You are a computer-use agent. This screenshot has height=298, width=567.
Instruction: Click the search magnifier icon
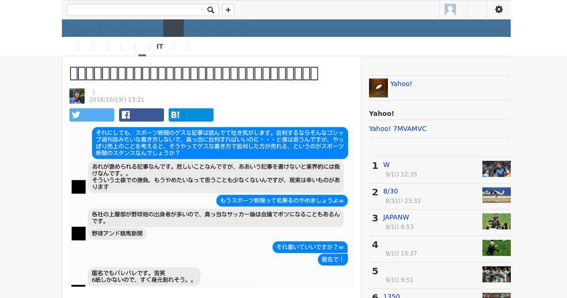[x=211, y=10]
